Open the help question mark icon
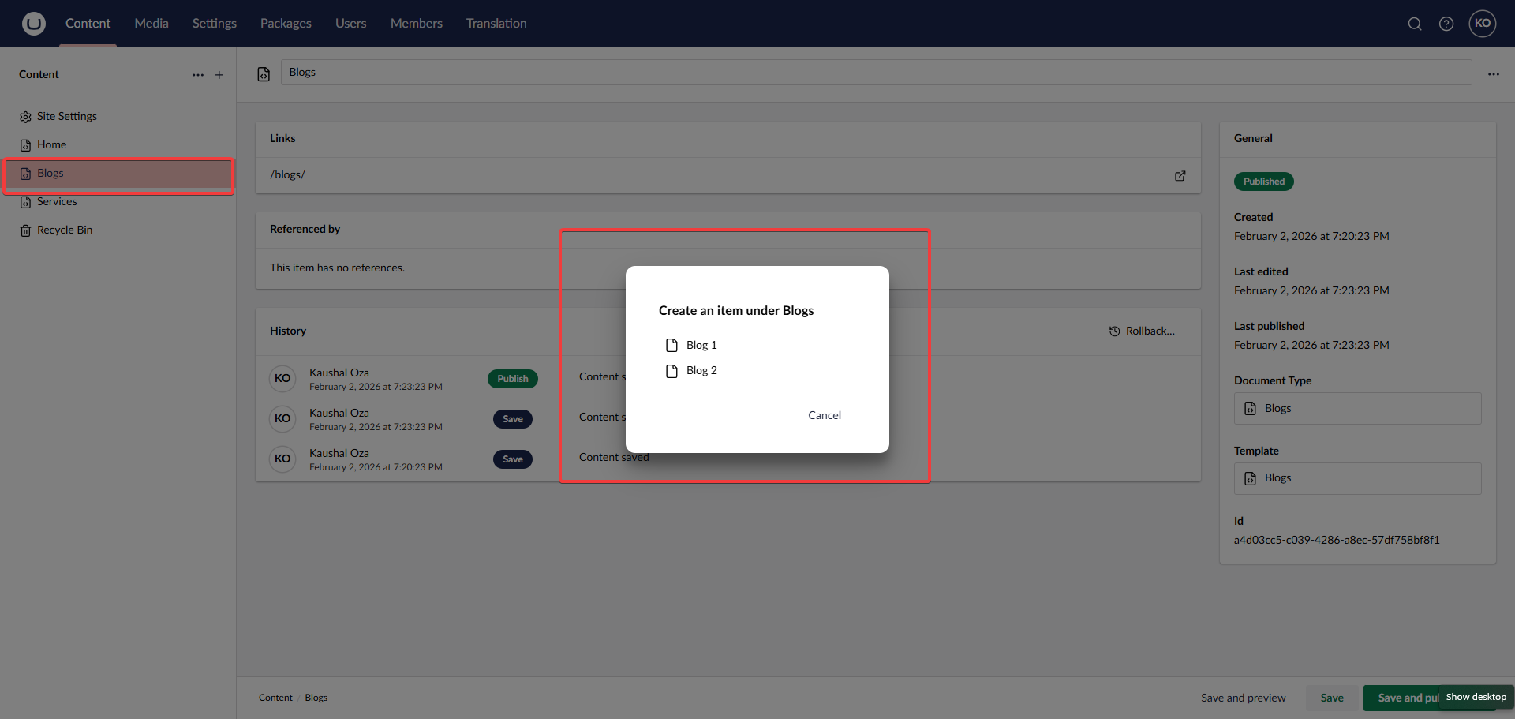The width and height of the screenshot is (1515, 719). (x=1446, y=24)
